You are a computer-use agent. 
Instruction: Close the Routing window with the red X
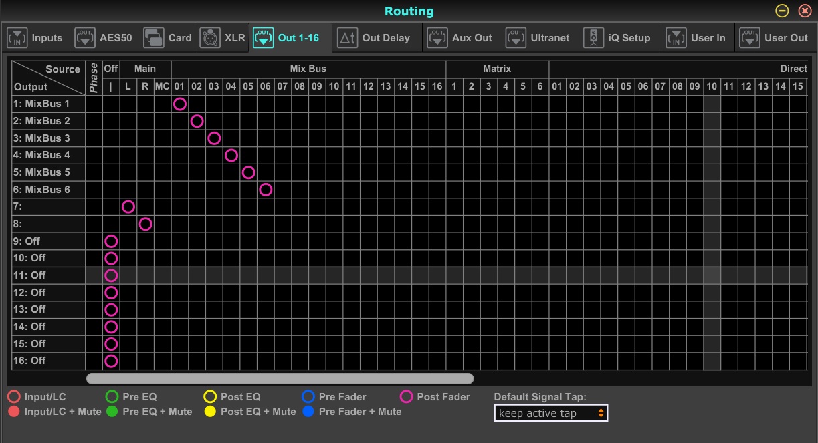[x=804, y=11]
